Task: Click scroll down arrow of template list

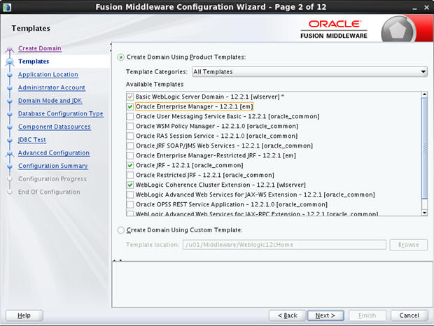Action: coord(424,213)
